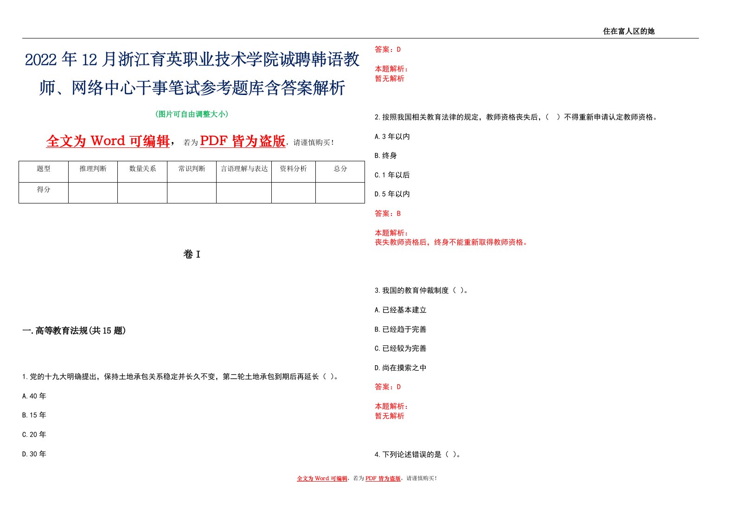Select the explanation 丧失教师资格后,终身不能重新取得教师资格

tap(452, 242)
